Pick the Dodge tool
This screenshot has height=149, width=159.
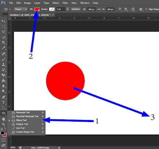click(x=4, y=91)
